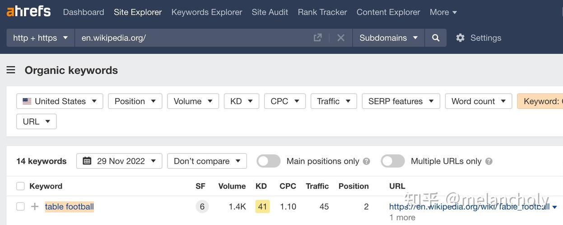Image resolution: width=563 pixels, height=225 pixels.
Task: Open the 29 Nov 2022 date picker
Action: click(x=119, y=161)
